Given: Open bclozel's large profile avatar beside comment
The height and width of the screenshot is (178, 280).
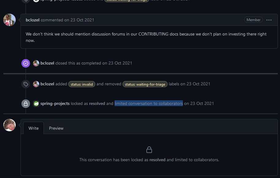Looking at the screenshot, I should coord(9,20).
